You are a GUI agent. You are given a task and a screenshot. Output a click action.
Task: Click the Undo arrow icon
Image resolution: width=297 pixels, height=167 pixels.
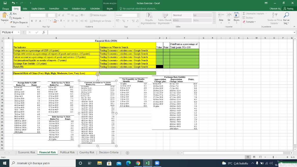(13, 3)
